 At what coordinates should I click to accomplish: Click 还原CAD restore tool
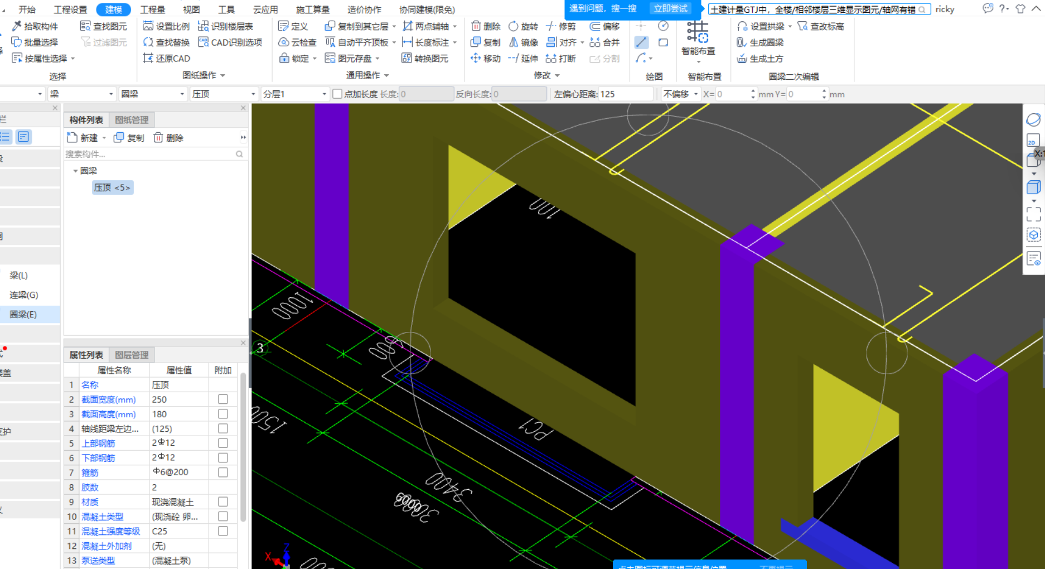click(x=166, y=59)
